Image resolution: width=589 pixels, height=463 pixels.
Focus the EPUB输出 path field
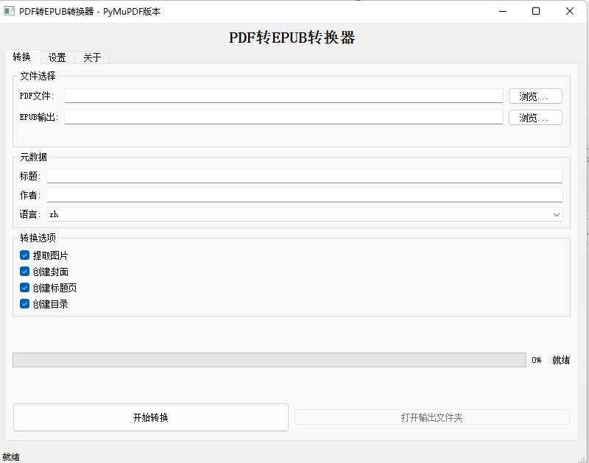point(283,116)
